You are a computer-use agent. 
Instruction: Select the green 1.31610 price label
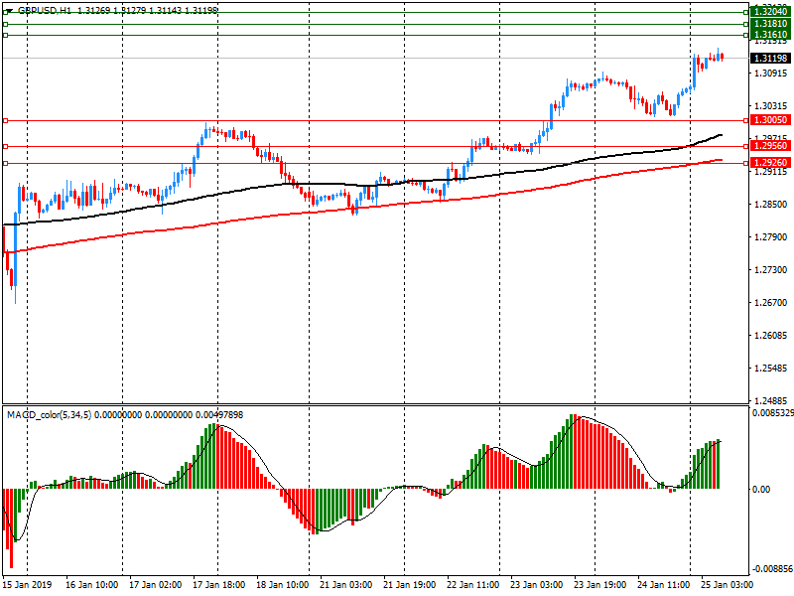point(771,35)
